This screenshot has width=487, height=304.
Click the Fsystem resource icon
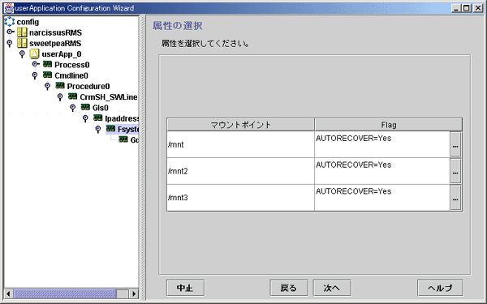[x=110, y=128]
